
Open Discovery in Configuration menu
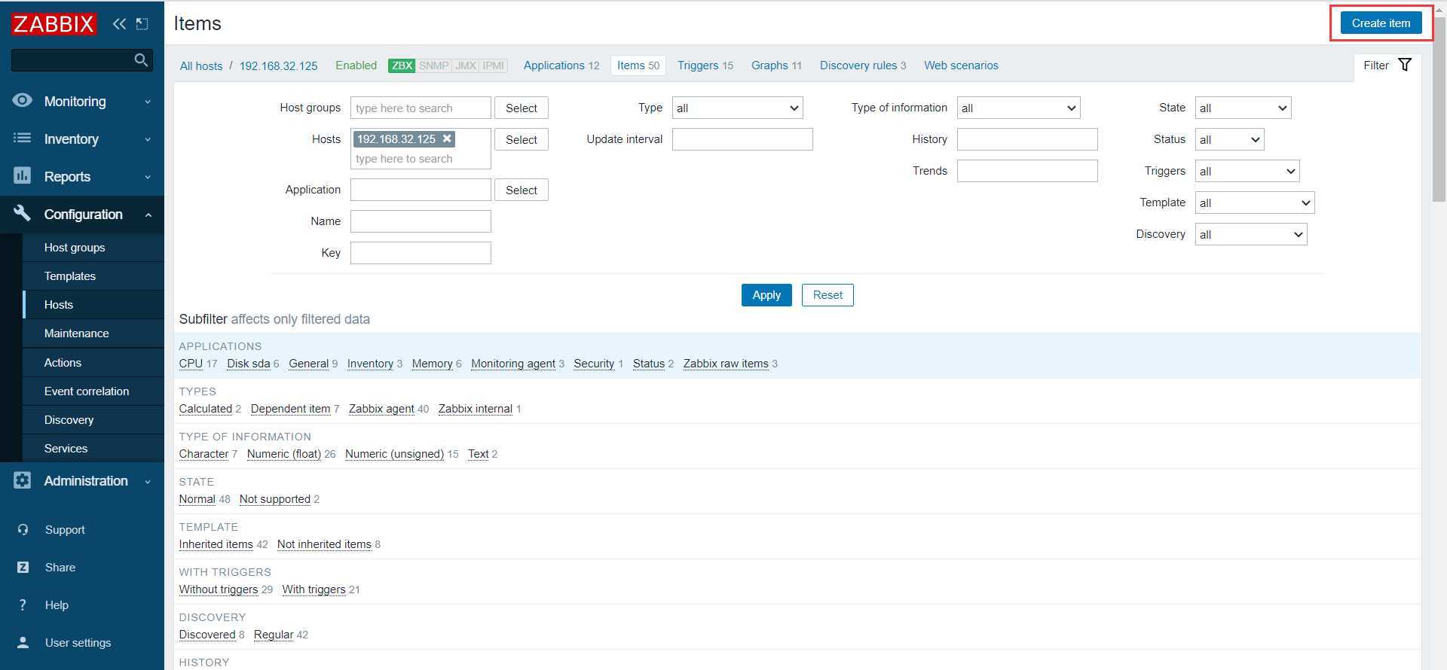tap(93, 419)
